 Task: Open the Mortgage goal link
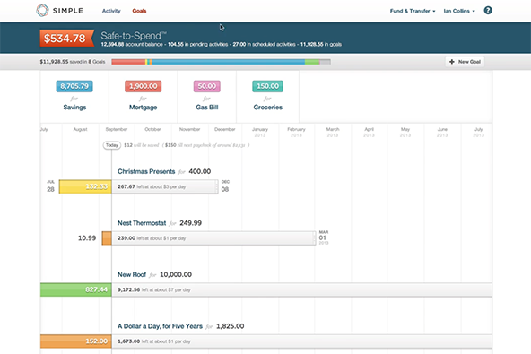pos(143,108)
